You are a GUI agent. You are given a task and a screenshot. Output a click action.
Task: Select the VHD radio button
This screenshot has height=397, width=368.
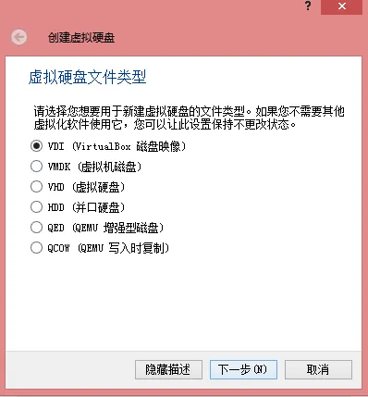click(36, 187)
